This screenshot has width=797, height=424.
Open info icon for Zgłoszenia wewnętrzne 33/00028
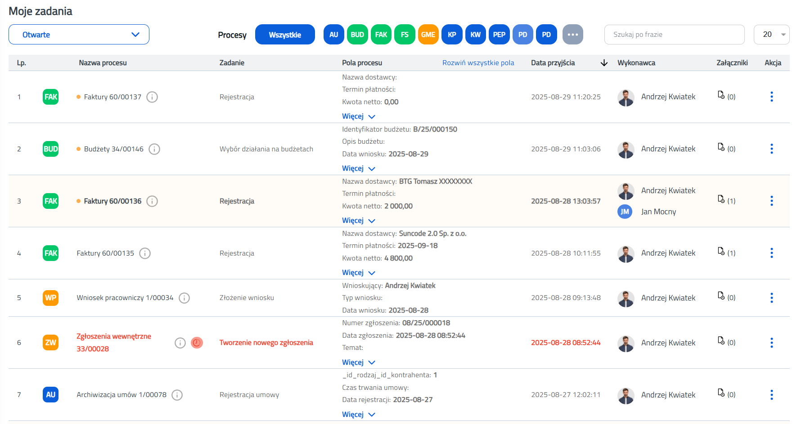tap(180, 343)
